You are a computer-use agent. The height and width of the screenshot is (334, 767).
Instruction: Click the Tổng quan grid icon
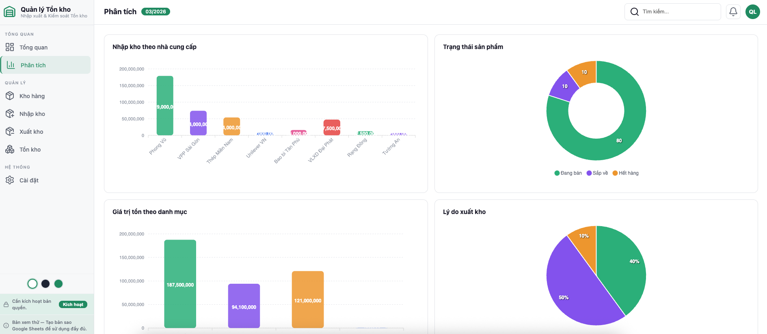pyautogui.click(x=10, y=47)
